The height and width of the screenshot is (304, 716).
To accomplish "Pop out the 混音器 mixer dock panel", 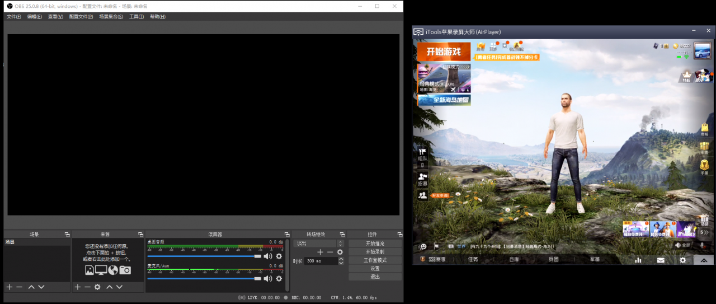I will tap(286, 234).
